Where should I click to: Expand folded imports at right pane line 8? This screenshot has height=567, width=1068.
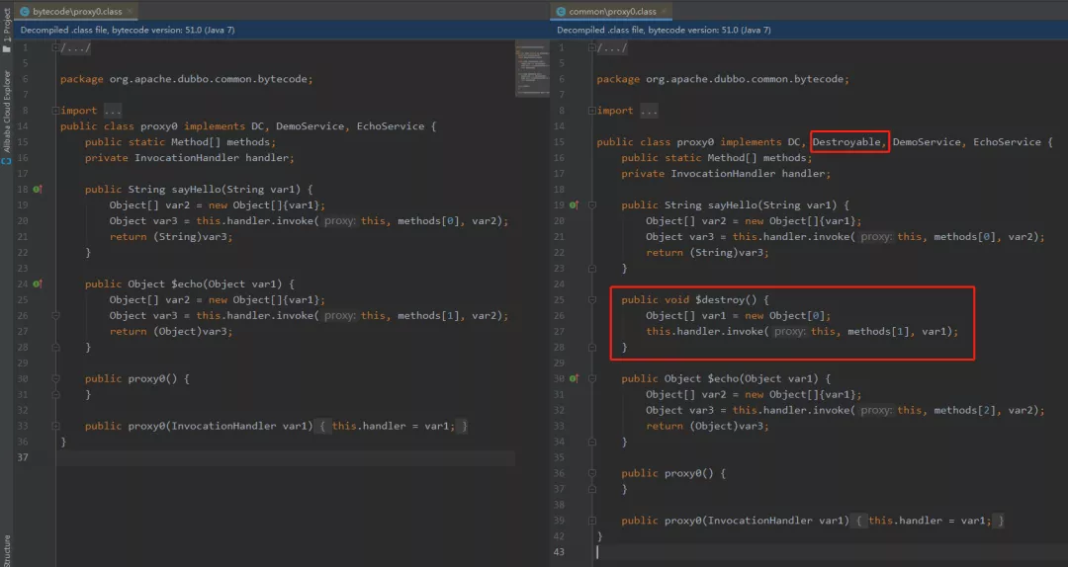pyautogui.click(x=592, y=111)
